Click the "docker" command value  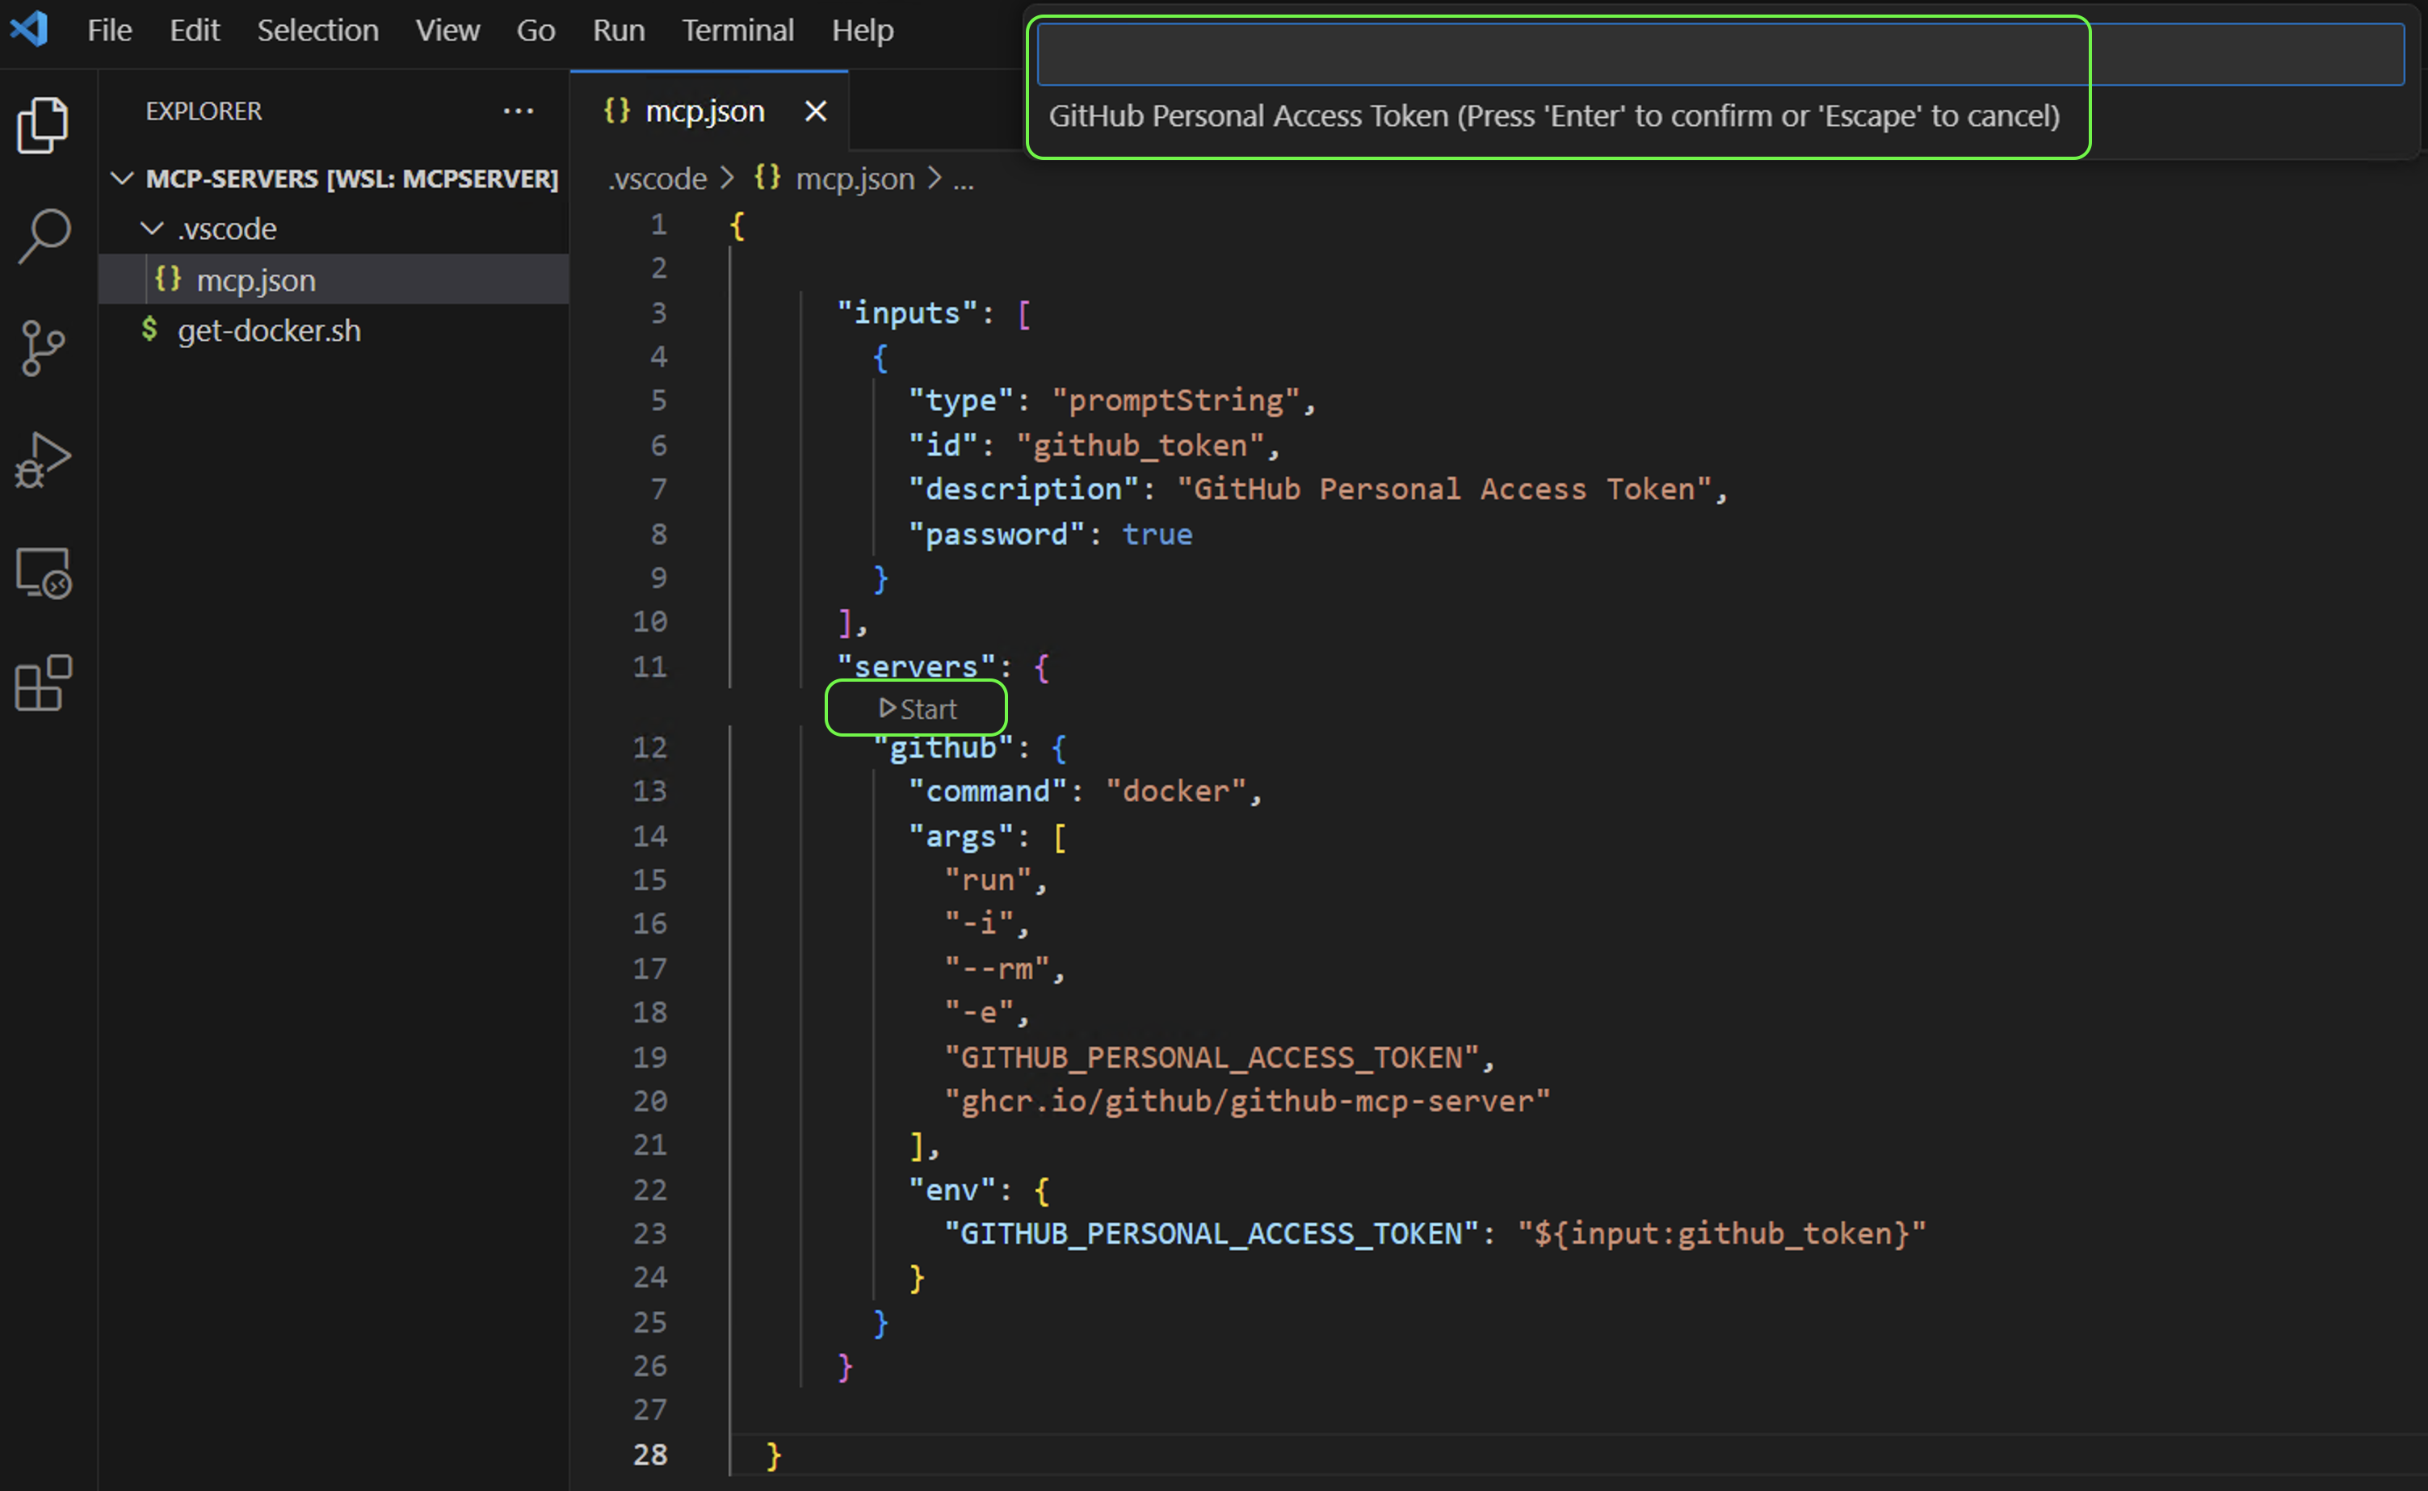pyautogui.click(x=1175, y=792)
